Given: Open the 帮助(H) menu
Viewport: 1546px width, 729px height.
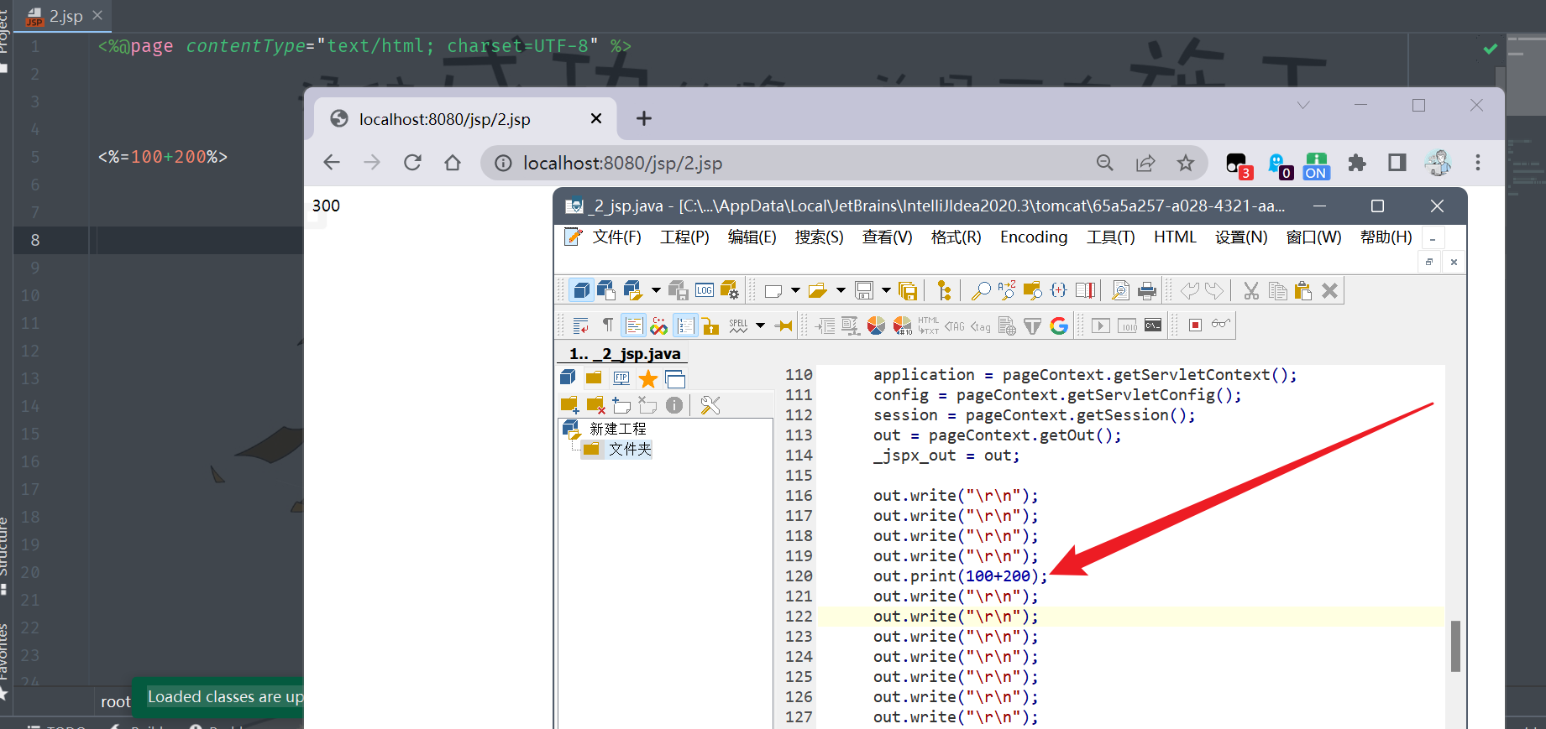Looking at the screenshot, I should coord(1386,237).
